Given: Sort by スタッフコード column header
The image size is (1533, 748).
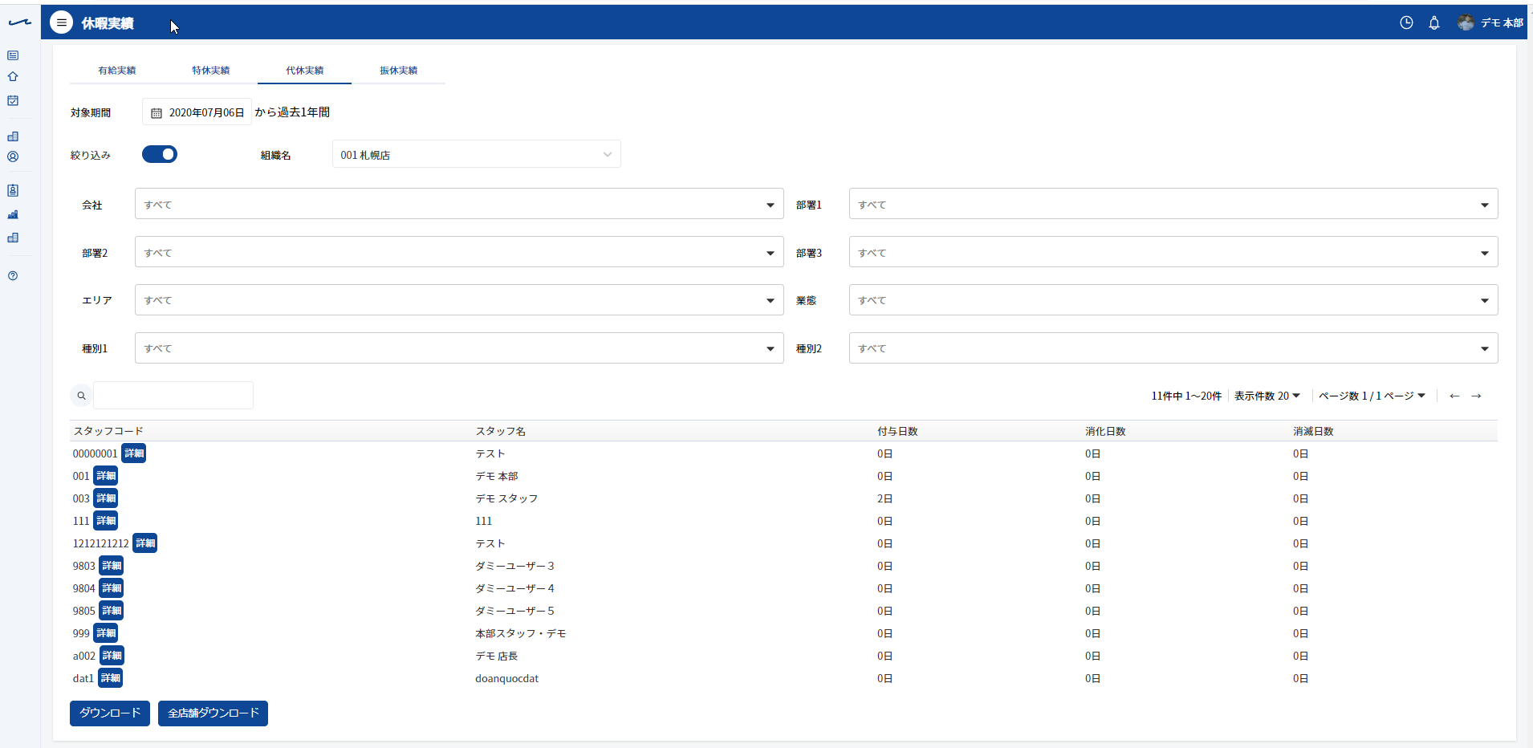Looking at the screenshot, I should [108, 431].
